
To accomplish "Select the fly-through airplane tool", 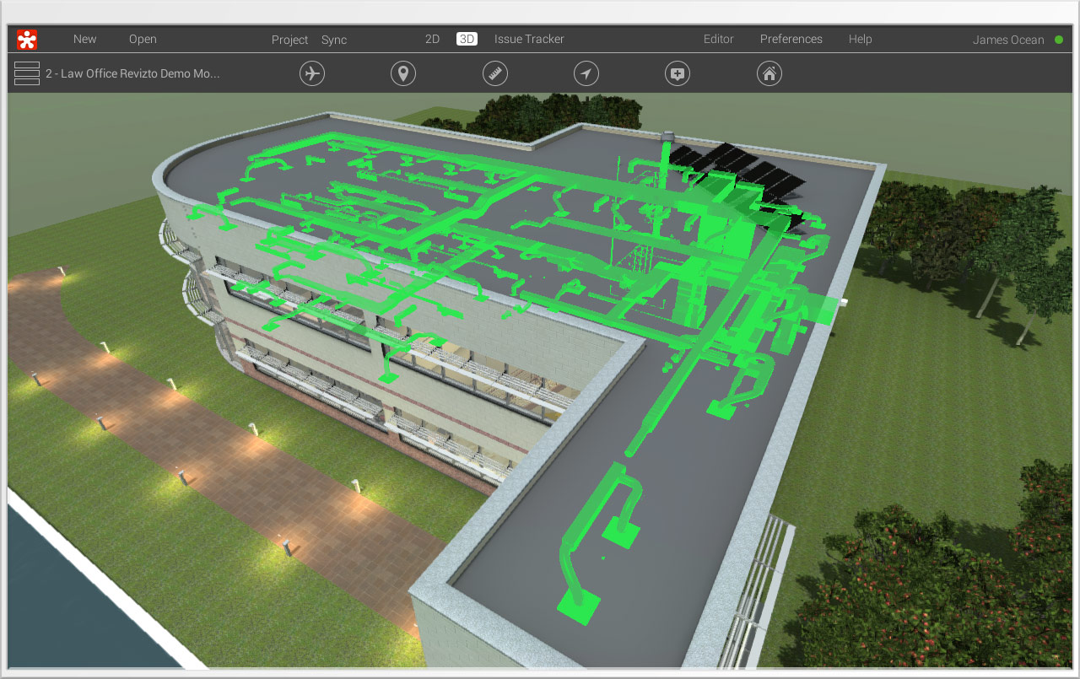I will (x=312, y=73).
